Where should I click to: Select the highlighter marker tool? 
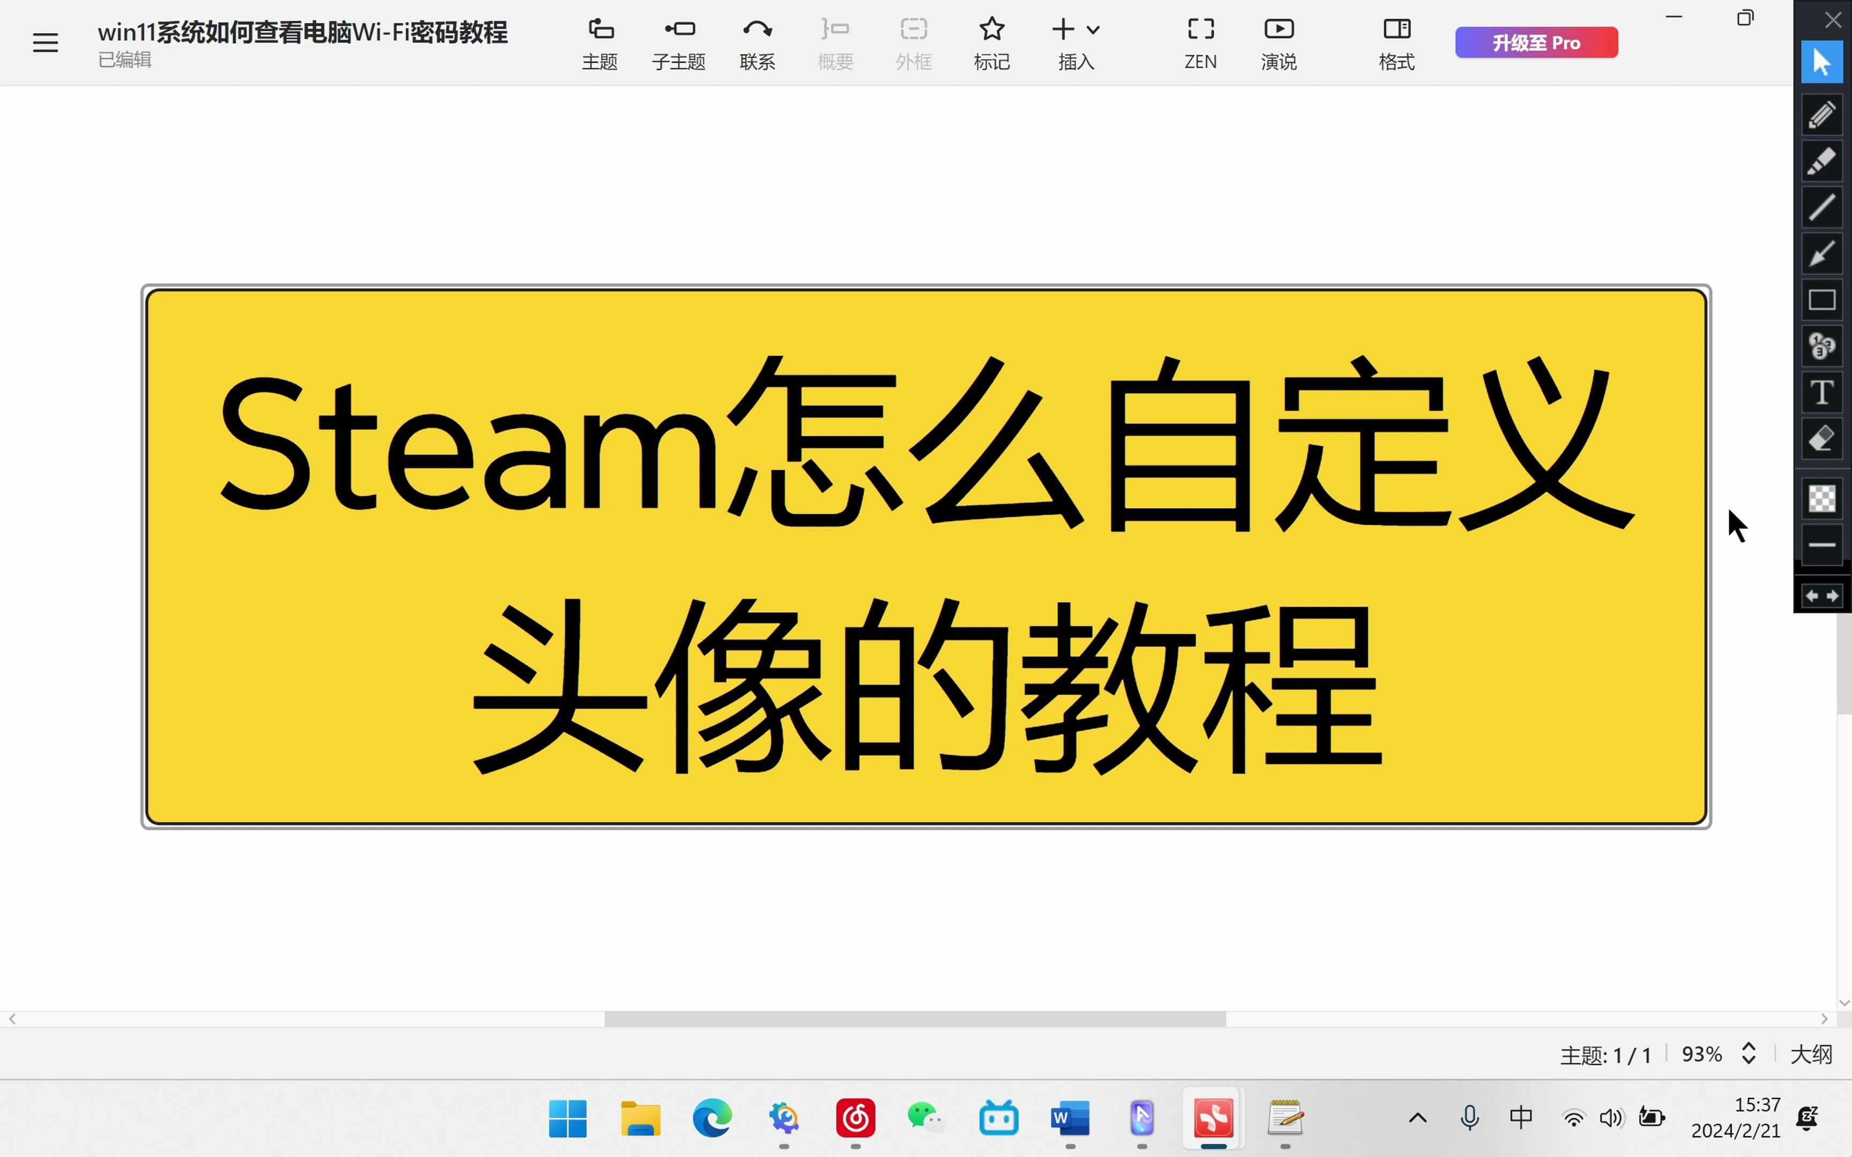1822,161
